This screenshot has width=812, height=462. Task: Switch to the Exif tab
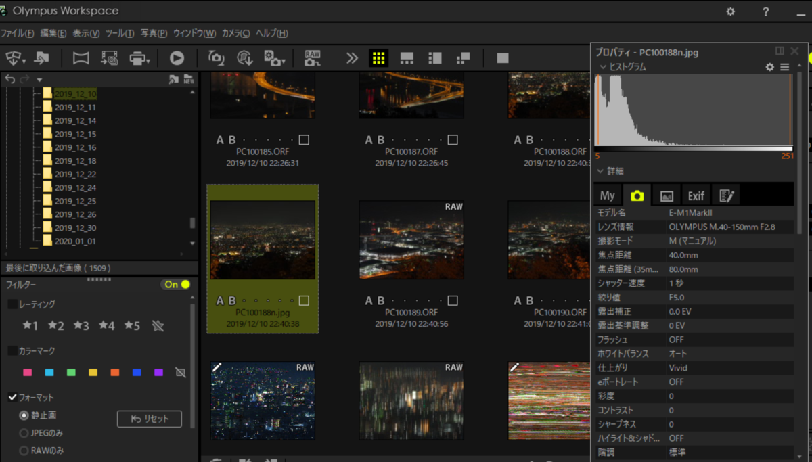(x=696, y=195)
